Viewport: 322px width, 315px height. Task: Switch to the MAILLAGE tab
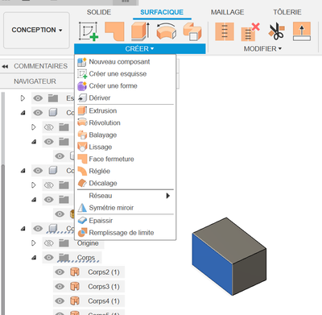[x=227, y=12]
